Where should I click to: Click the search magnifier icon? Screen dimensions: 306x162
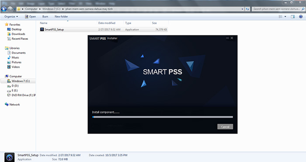(x=303, y=9)
